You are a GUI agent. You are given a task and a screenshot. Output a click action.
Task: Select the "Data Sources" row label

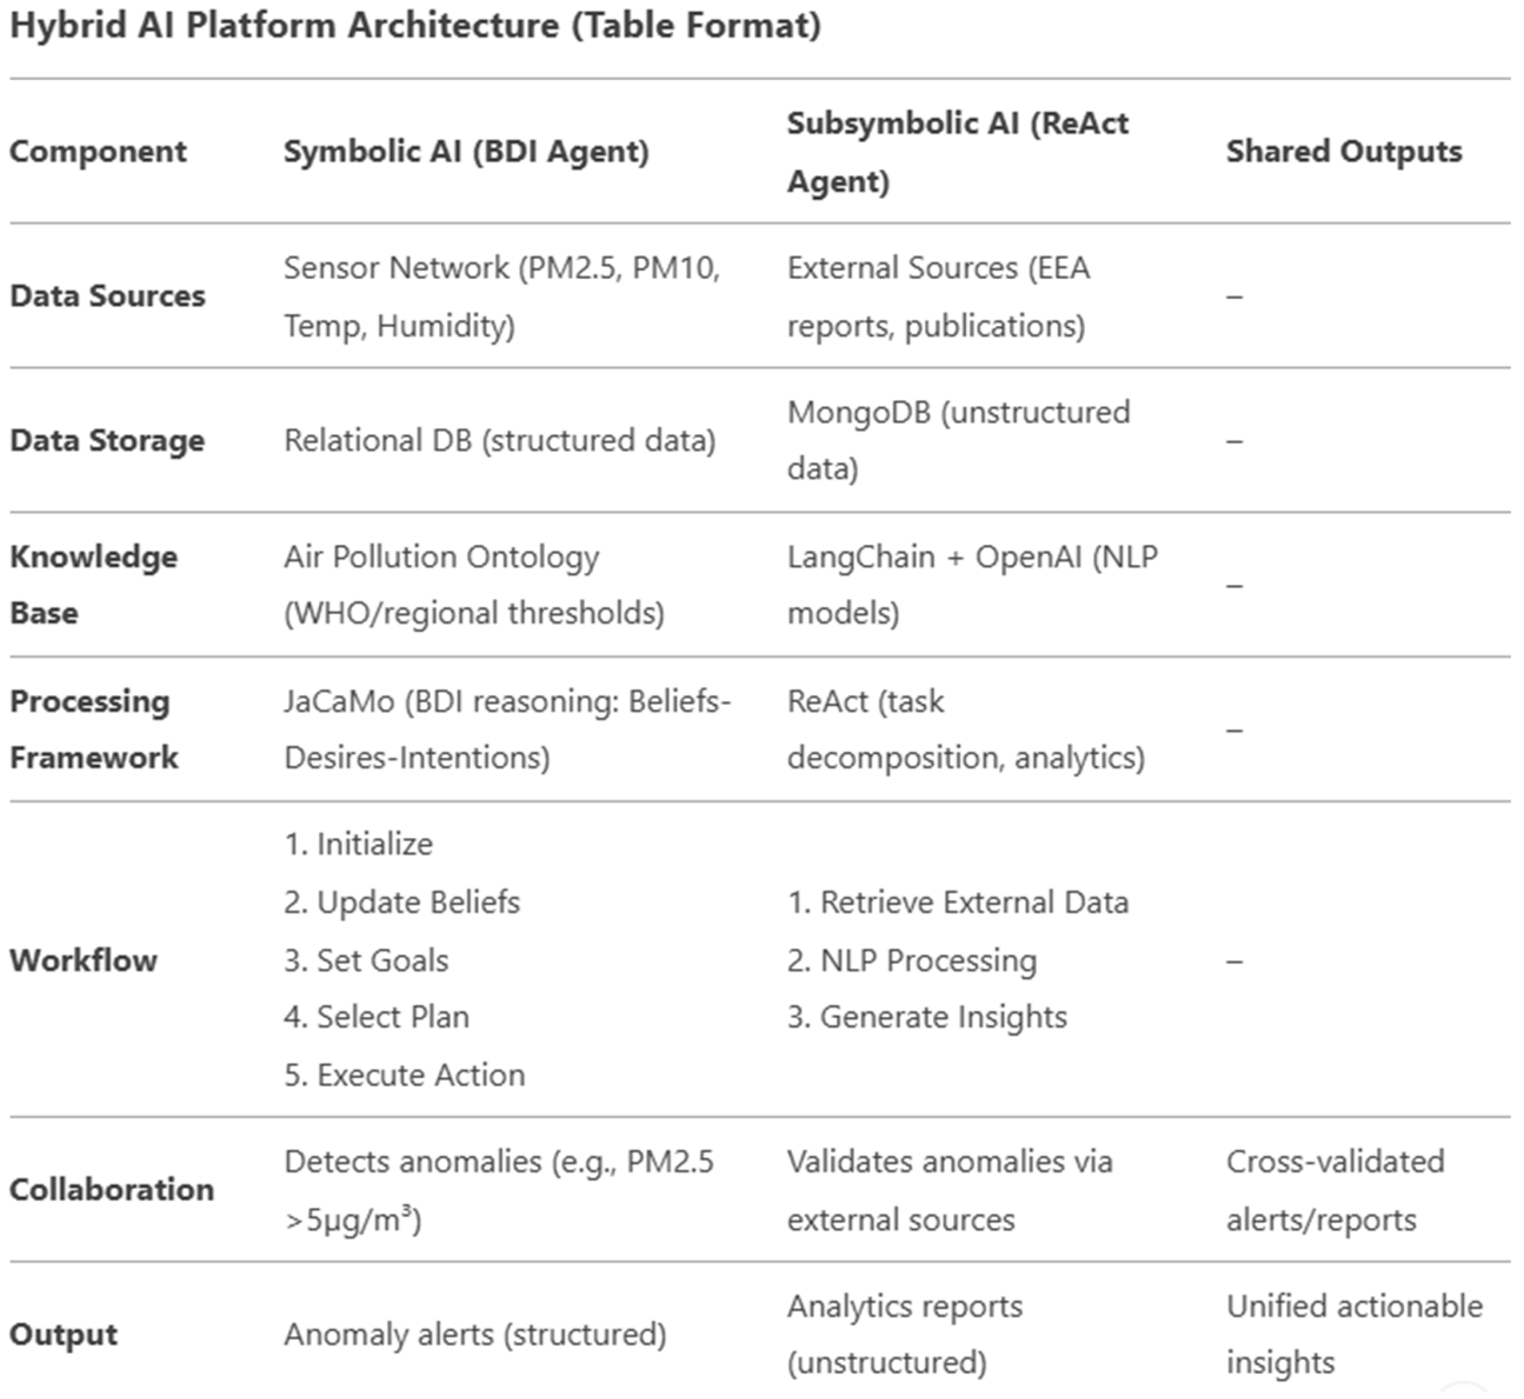108,296
